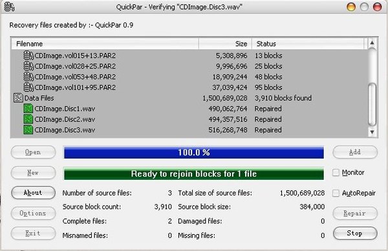This screenshot has height=251, width=388.
Task: Click the size value 490,062,764
Action: 228,109
